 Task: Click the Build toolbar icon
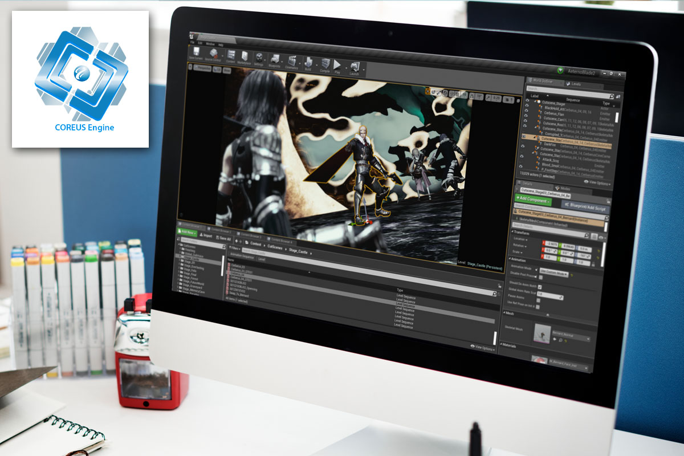coord(308,63)
